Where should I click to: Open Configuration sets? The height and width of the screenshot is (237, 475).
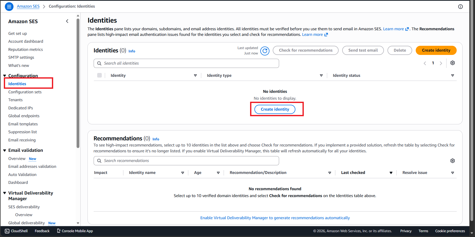pyautogui.click(x=25, y=92)
